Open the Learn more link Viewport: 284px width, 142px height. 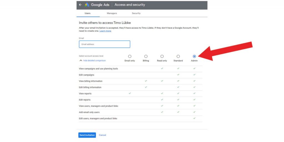(105, 31)
